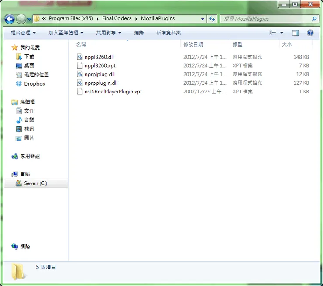Open the 視訊 video library icon
Screen dimensions: 323x286
(19, 129)
